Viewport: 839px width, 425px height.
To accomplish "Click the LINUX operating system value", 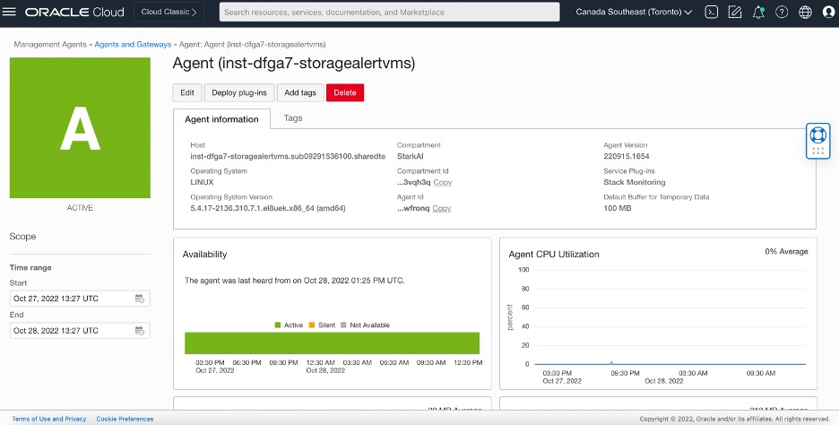I will pyautogui.click(x=203, y=182).
